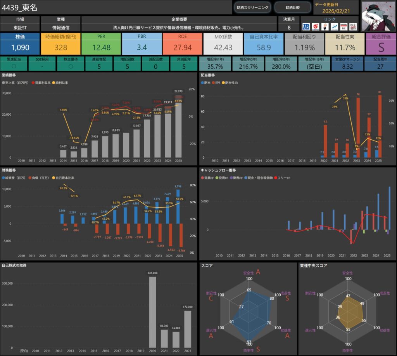This screenshot has height=356, width=397.
Task: Open the 株式 red-banner link icon
Action: click(343, 26)
